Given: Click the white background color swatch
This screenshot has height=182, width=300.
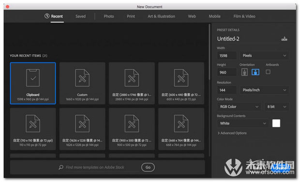Looking at the screenshot, I should [276, 123].
